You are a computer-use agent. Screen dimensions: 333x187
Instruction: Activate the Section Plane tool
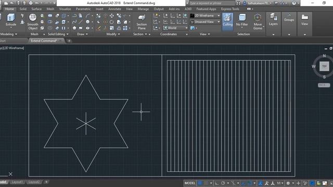tap(142, 22)
